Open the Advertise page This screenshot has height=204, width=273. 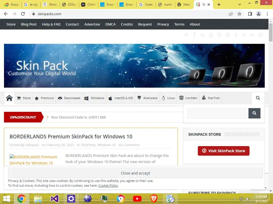92,24
